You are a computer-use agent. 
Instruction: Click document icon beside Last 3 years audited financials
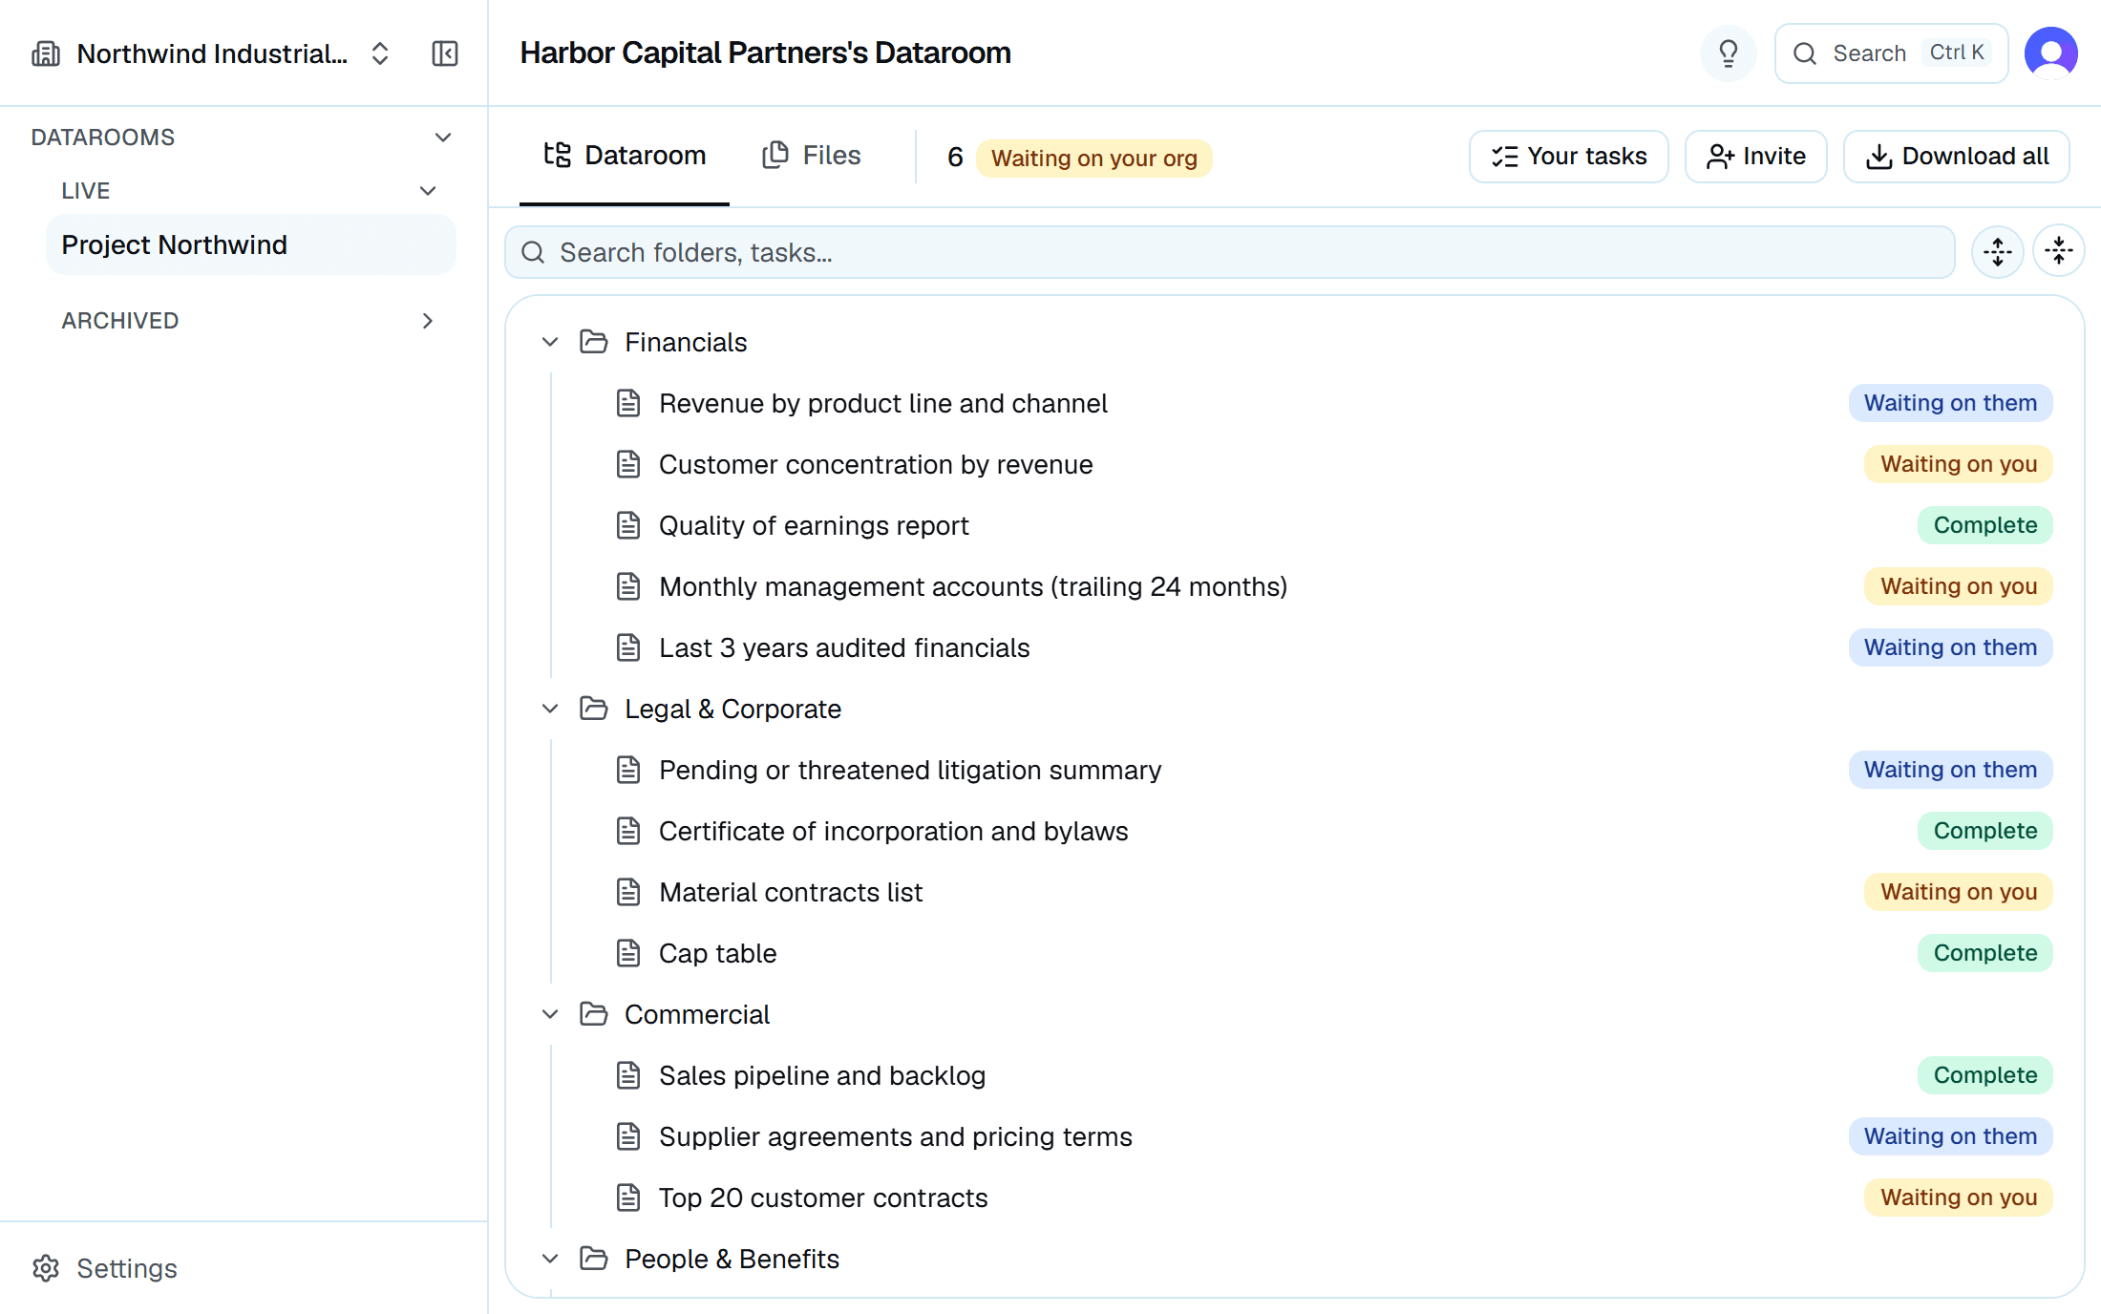[628, 647]
